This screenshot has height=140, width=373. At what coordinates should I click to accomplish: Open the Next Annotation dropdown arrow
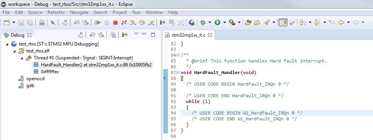click(x=310, y=22)
